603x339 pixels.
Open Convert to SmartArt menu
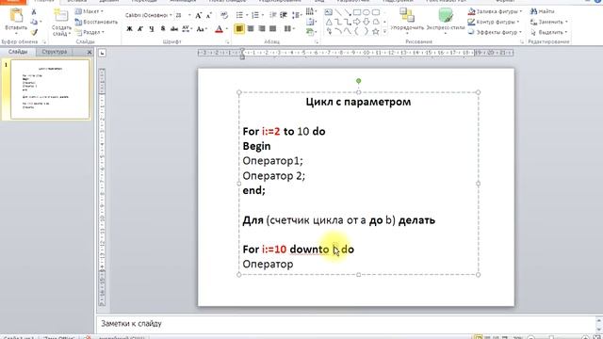coord(311,32)
